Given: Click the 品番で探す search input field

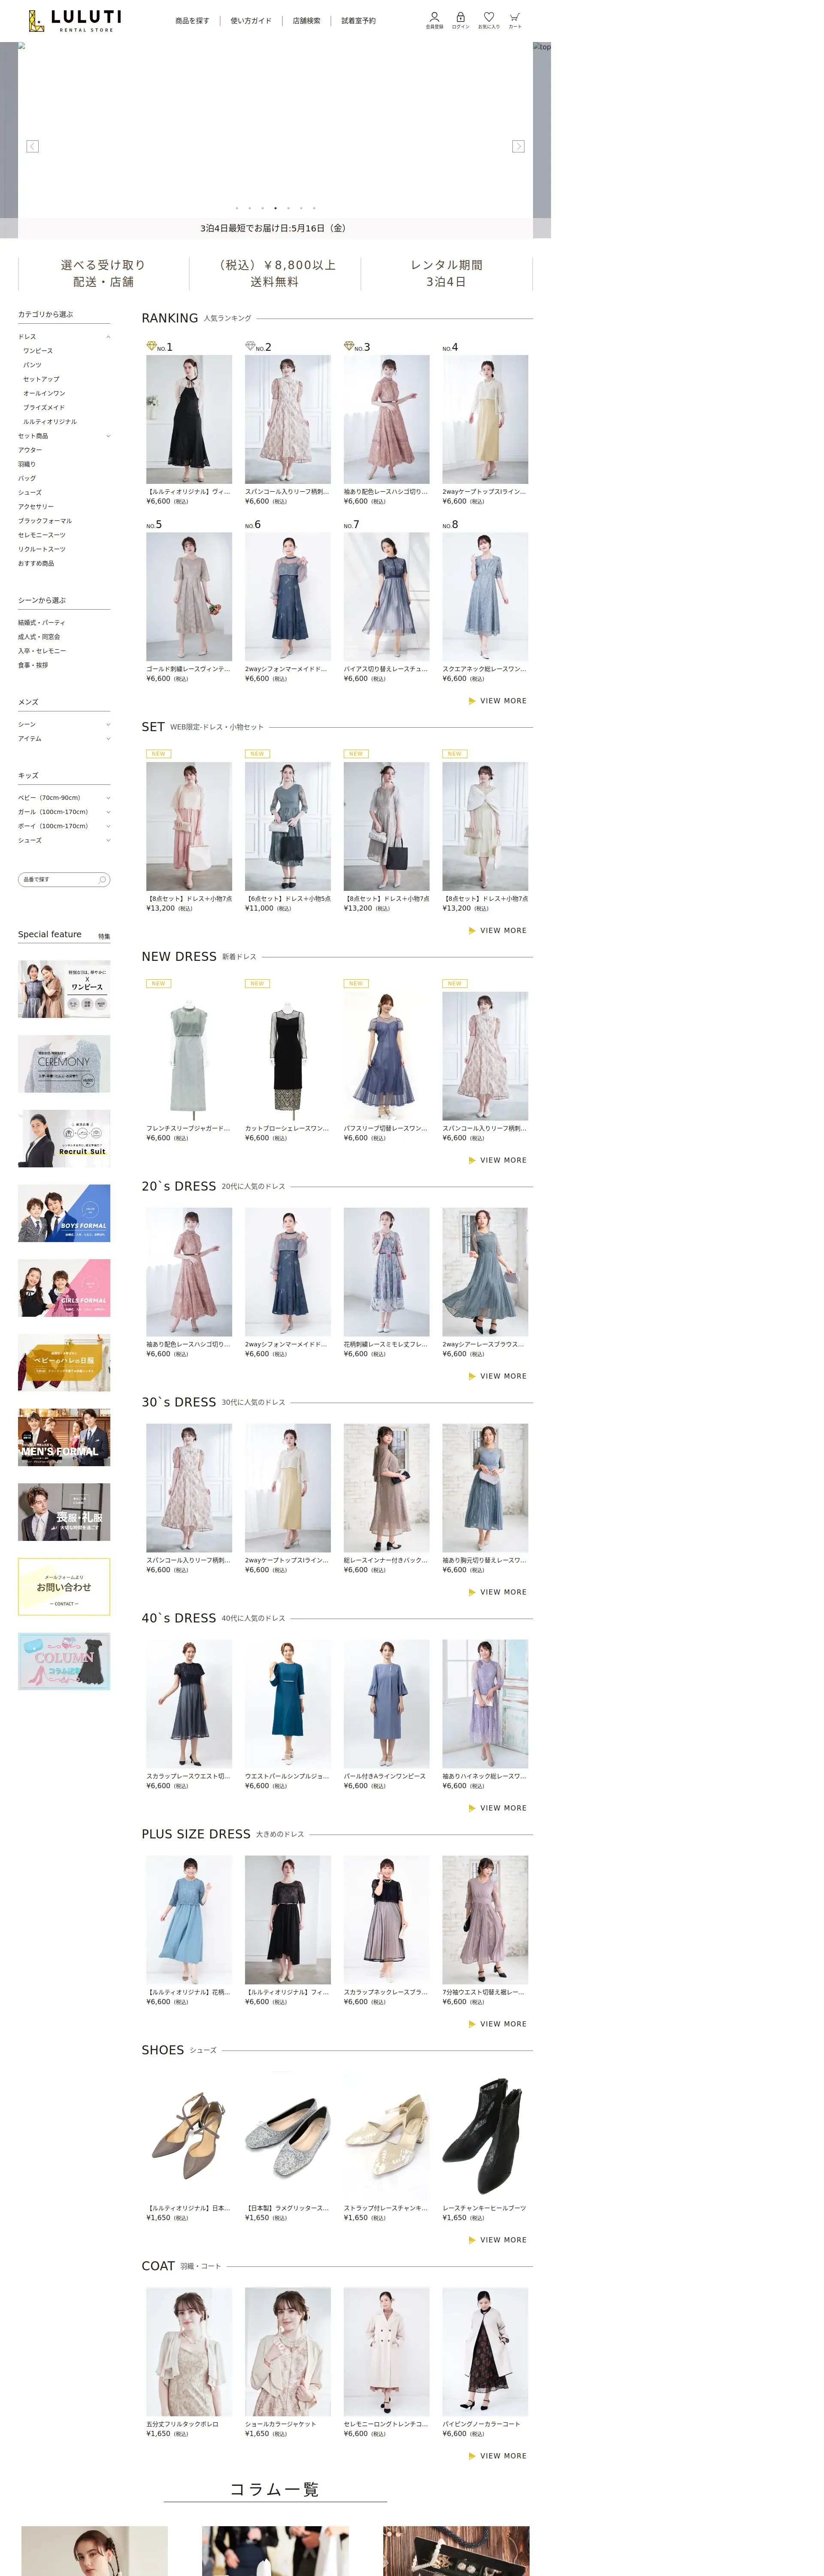Looking at the screenshot, I should click(55, 880).
